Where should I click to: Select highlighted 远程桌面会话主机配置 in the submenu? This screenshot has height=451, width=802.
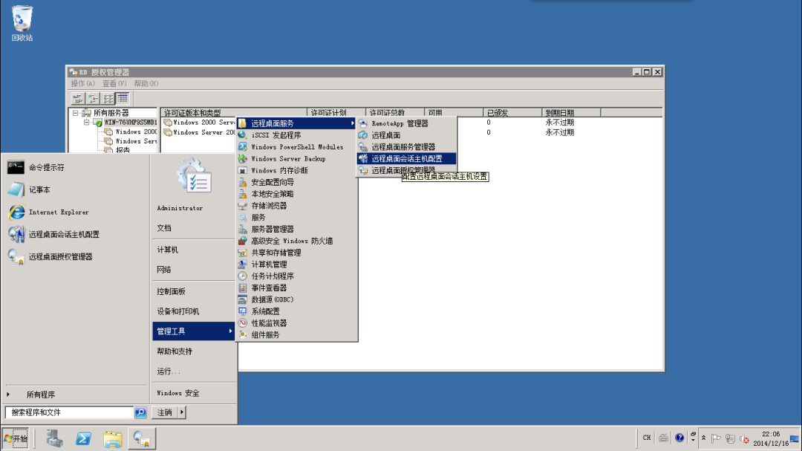pyautogui.click(x=407, y=159)
